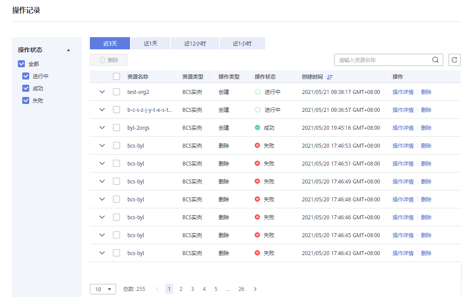Toggle sort order on 创建时间 column
The height and width of the screenshot is (297, 462).
(x=330, y=77)
